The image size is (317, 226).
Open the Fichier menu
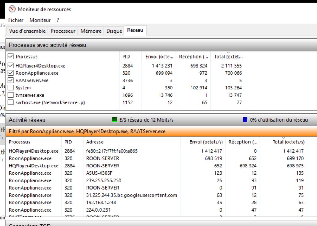pyautogui.click(x=16, y=20)
